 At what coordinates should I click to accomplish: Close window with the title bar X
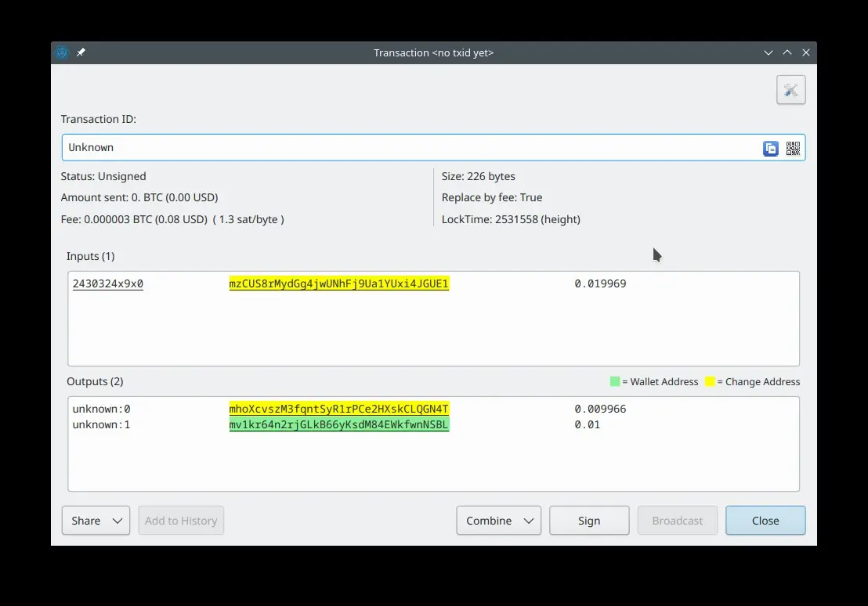coord(806,52)
